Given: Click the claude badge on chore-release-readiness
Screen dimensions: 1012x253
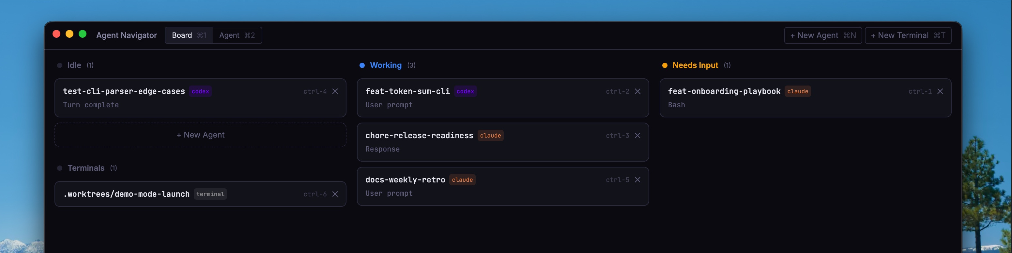Looking at the screenshot, I should (x=490, y=136).
